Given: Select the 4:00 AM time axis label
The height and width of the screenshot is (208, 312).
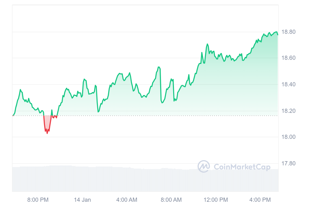Looking at the screenshot, I should click(127, 200).
